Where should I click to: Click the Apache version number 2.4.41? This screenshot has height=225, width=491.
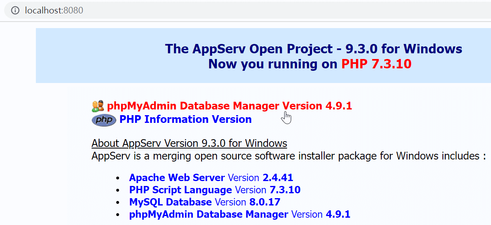(278, 178)
